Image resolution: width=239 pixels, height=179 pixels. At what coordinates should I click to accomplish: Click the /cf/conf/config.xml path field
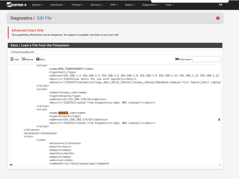click(115, 52)
